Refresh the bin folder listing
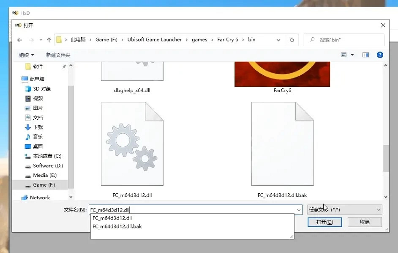The height and width of the screenshot is (253, 398). (292, 40)
